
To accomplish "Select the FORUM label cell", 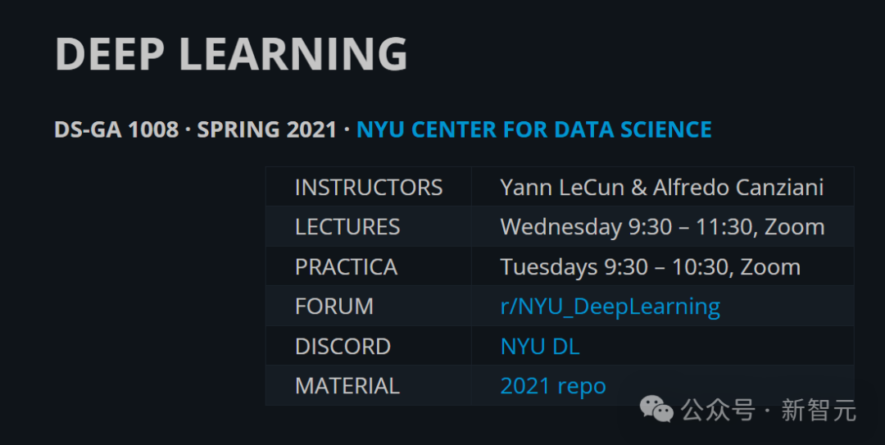I will [x=369, y=306].
